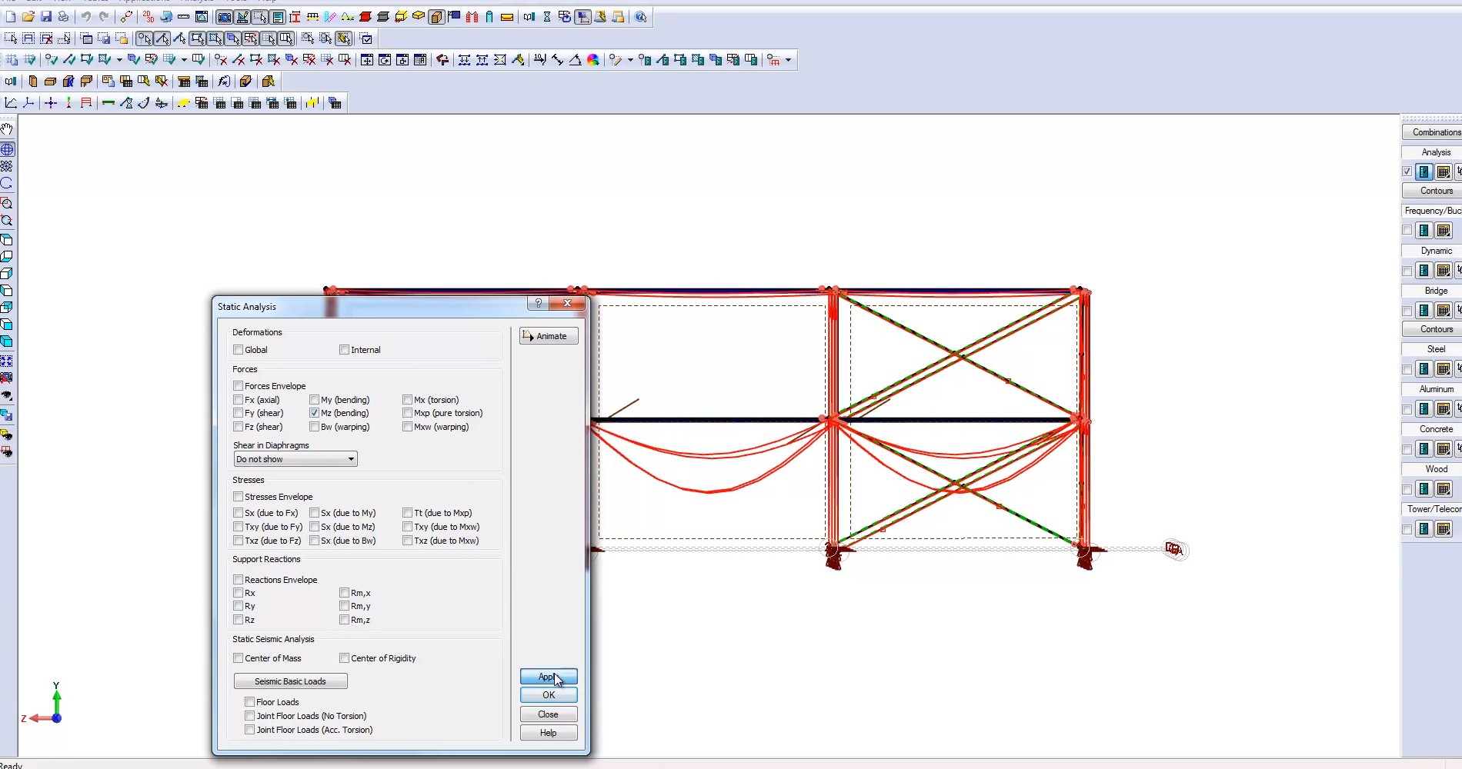Click the Wood results diagram icon
The height and width of the screenshot is (769, 1462).
click(x=1424, y=489)
